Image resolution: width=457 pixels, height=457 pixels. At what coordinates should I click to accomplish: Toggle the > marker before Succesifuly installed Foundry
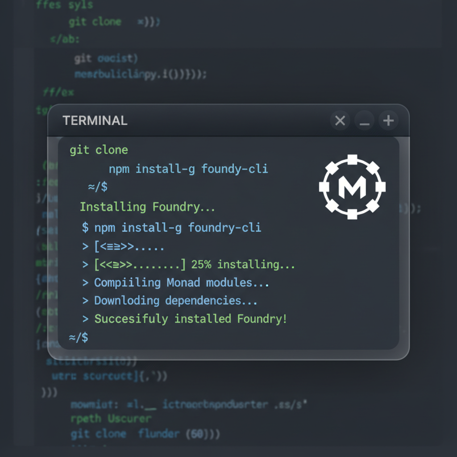[85, 319]
